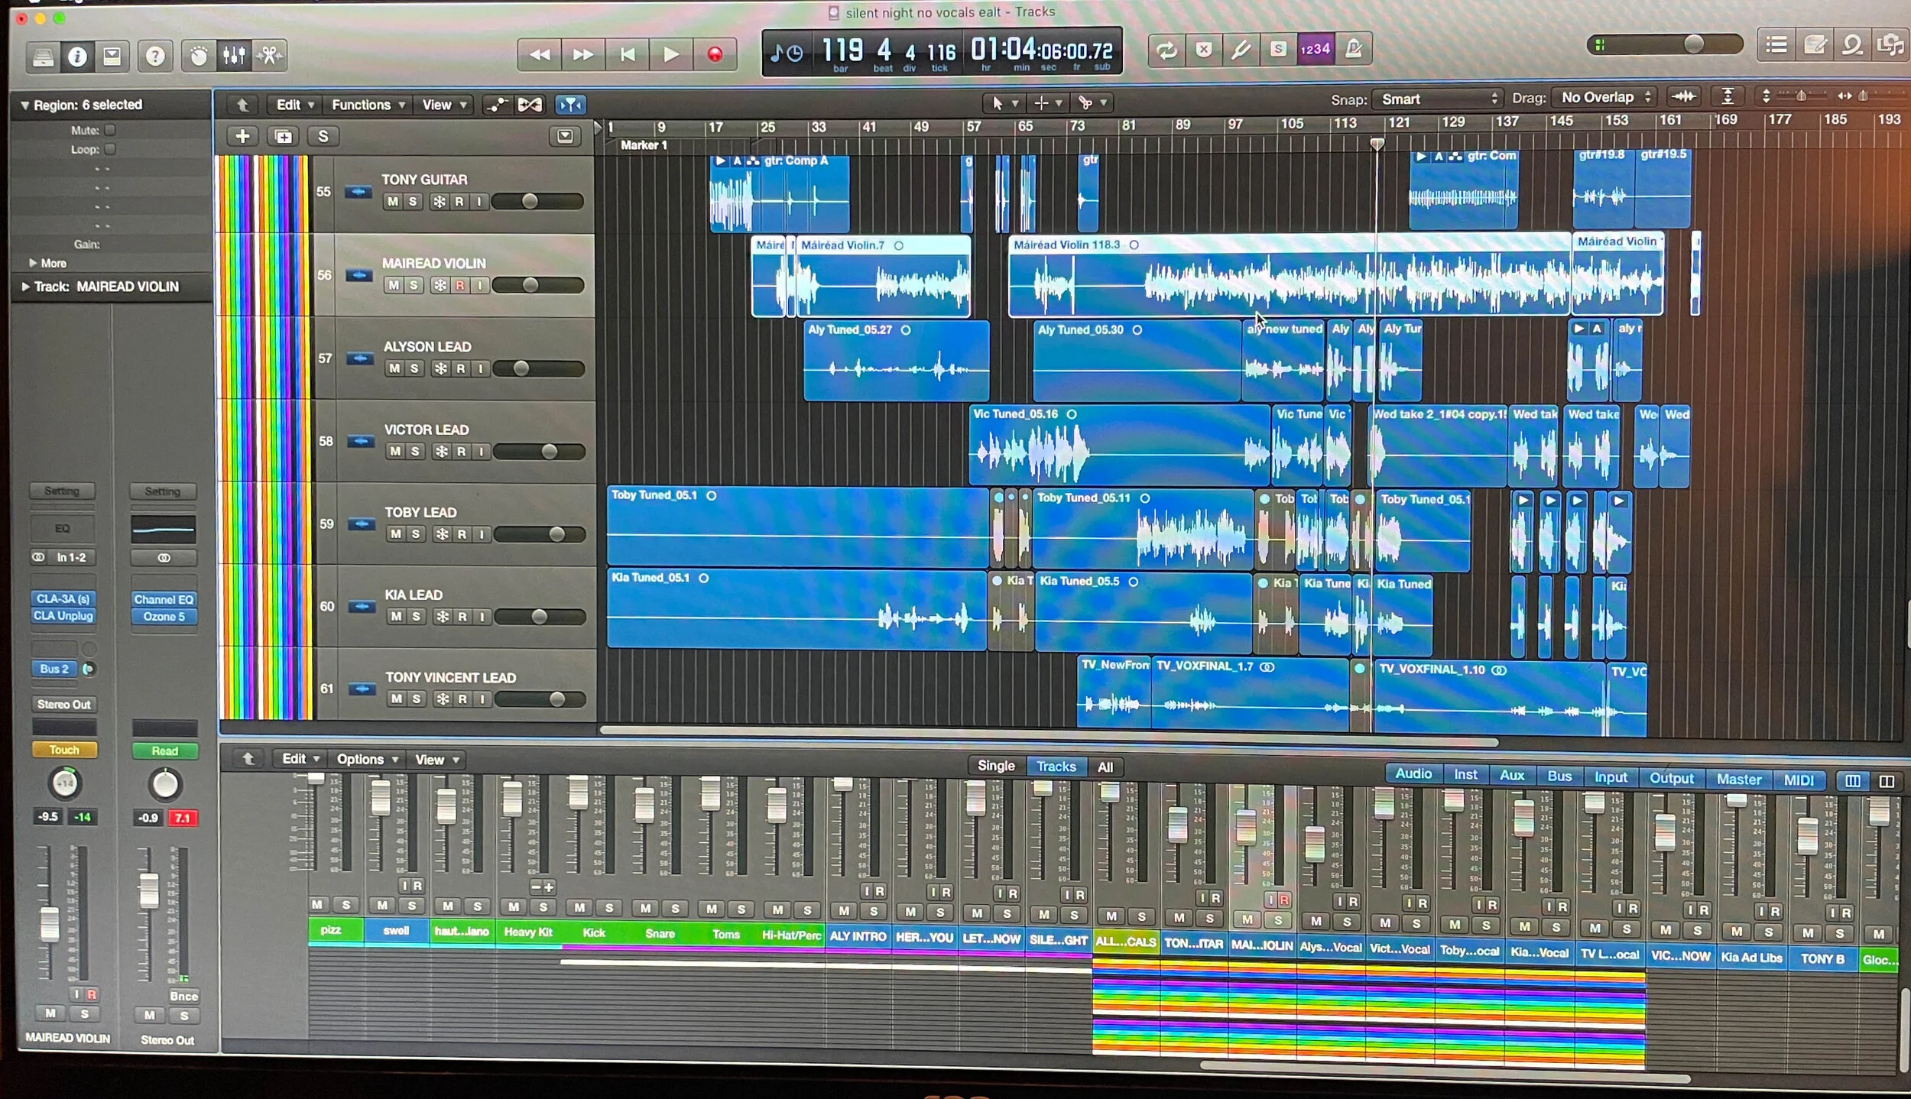This screenshot has height=1099, width=1911.
Task: Open the Snap Smart dropdown
Action: coord(1437,99)
